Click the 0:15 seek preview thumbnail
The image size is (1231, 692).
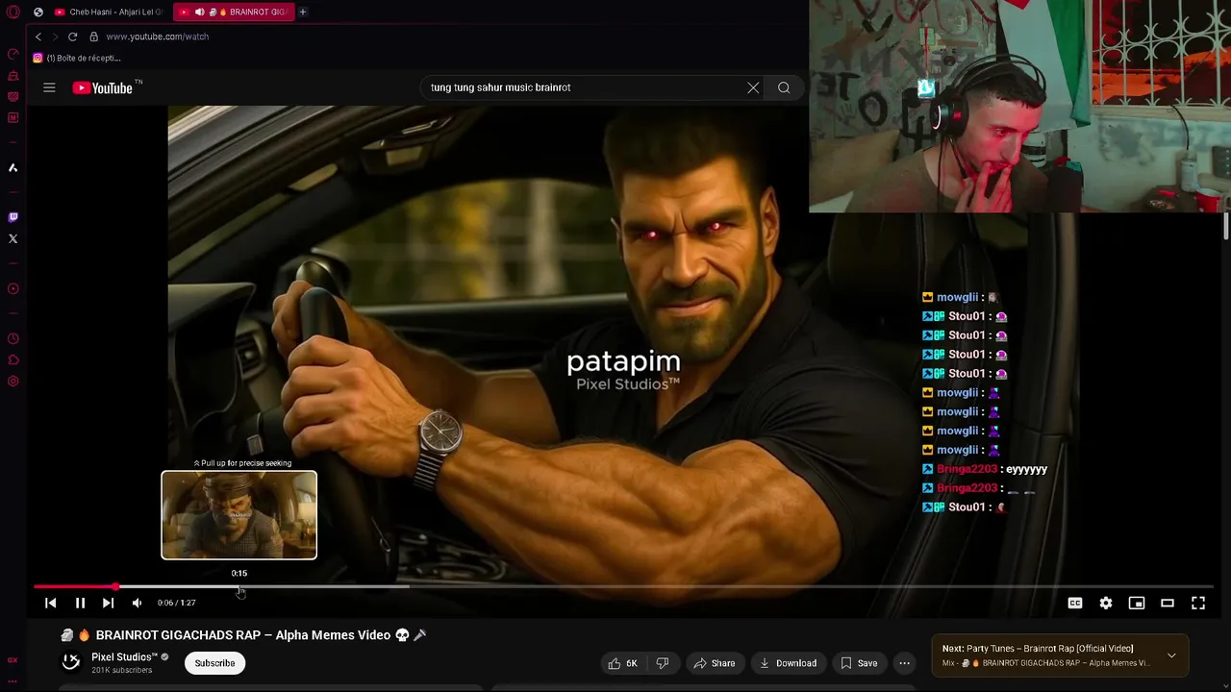(239, 515)
